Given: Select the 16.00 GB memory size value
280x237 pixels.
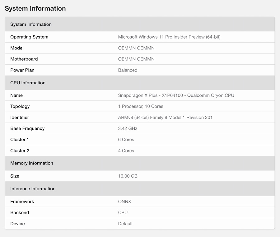Looking at the screenshot, I should tap(128, 176).
